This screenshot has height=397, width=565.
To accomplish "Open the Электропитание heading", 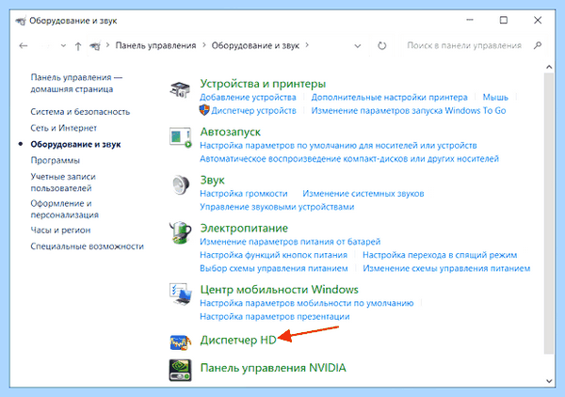I will coord(244,229).
